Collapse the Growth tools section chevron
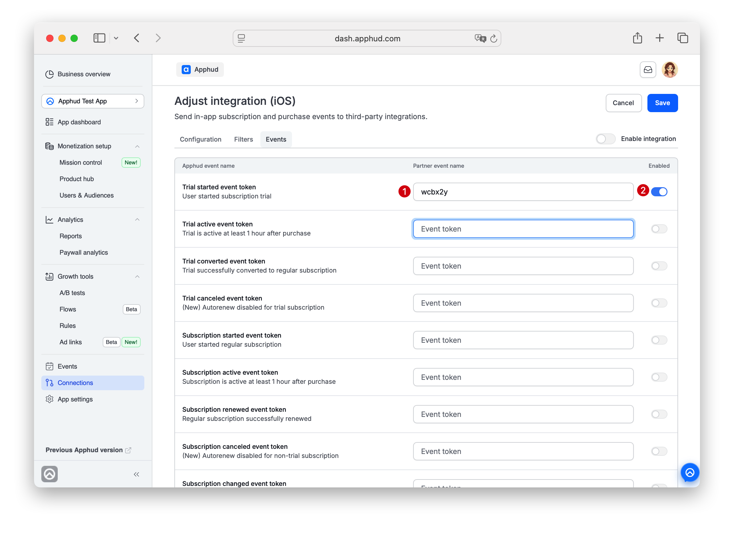 pos(137,277)
